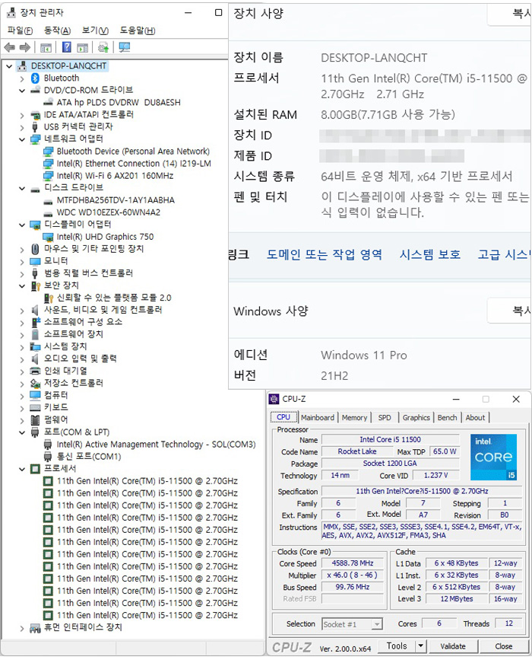Click the 디스크 드라이브 category icon
This screenshot has width=532, height=660.
coord(35,189)
